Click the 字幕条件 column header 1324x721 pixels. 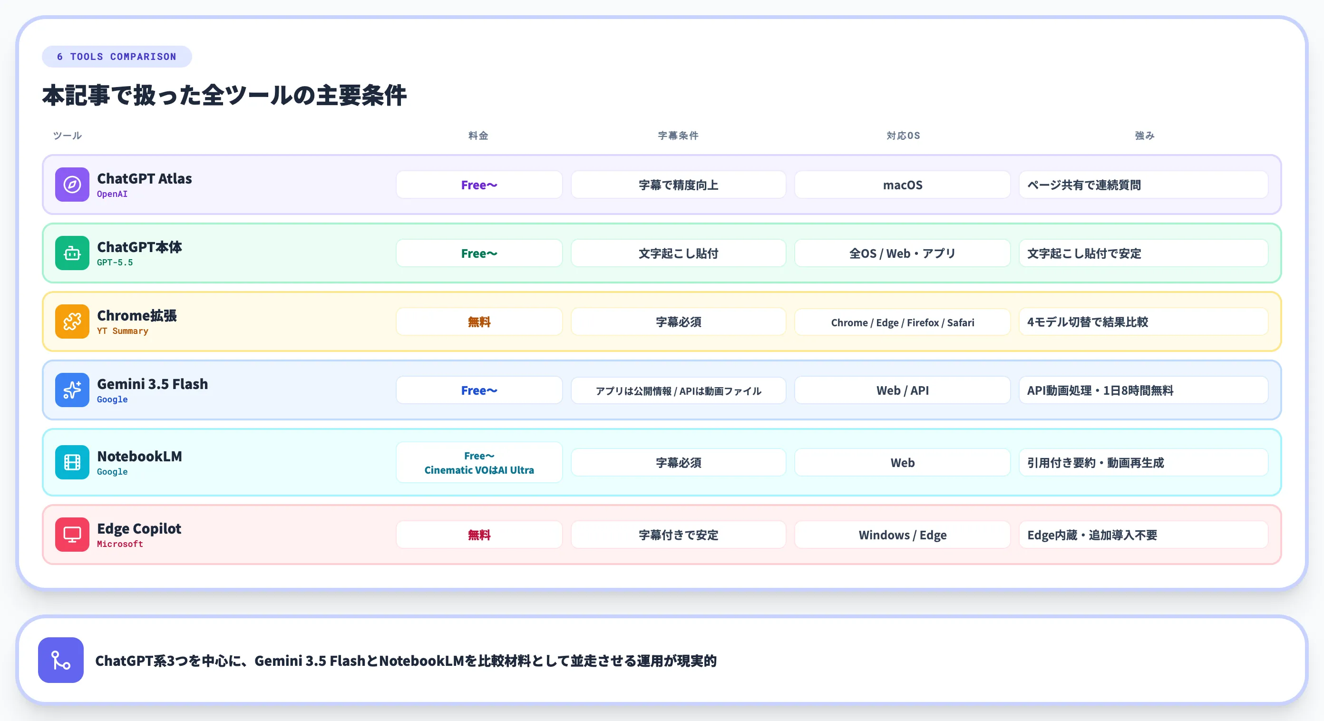click(x=678, y=136)
